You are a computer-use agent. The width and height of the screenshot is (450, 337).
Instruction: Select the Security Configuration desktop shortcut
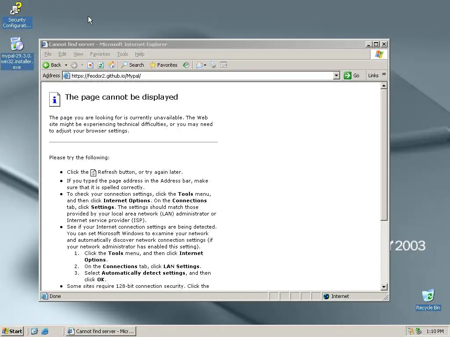17,15
